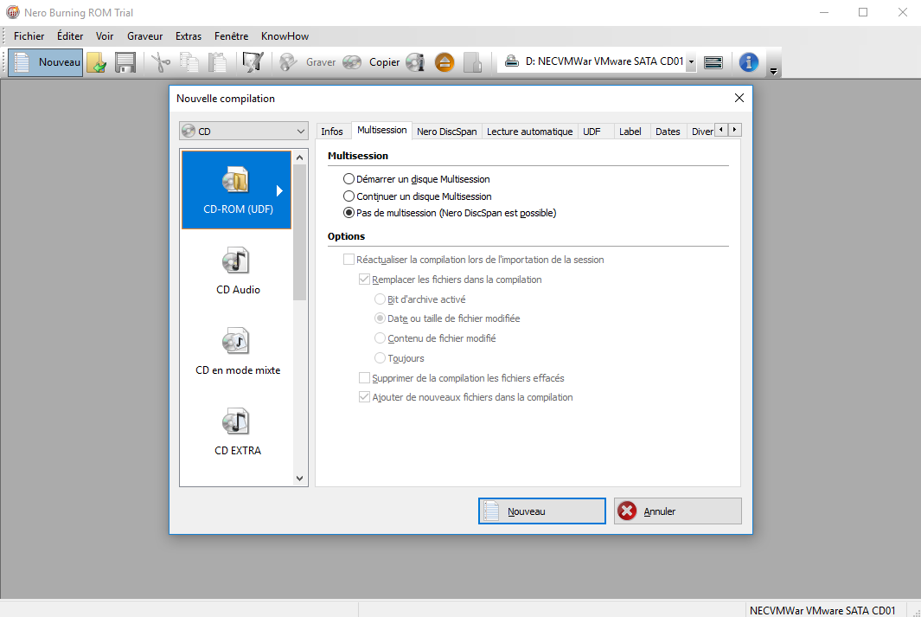Screen dimensions: 921x617
Task: Open a compilation with the folder icon
Action: click(97, 62)
